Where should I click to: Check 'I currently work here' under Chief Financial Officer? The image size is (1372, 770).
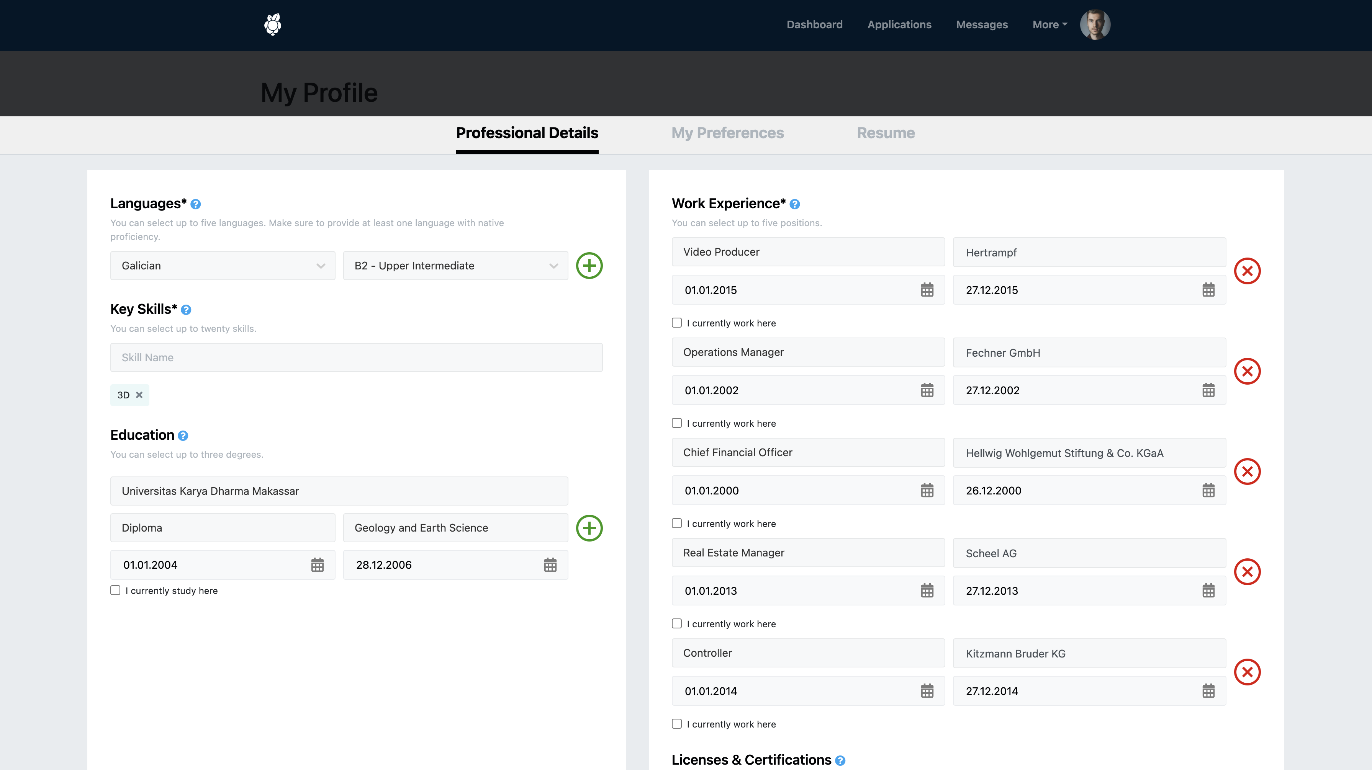tap(676, 523)
